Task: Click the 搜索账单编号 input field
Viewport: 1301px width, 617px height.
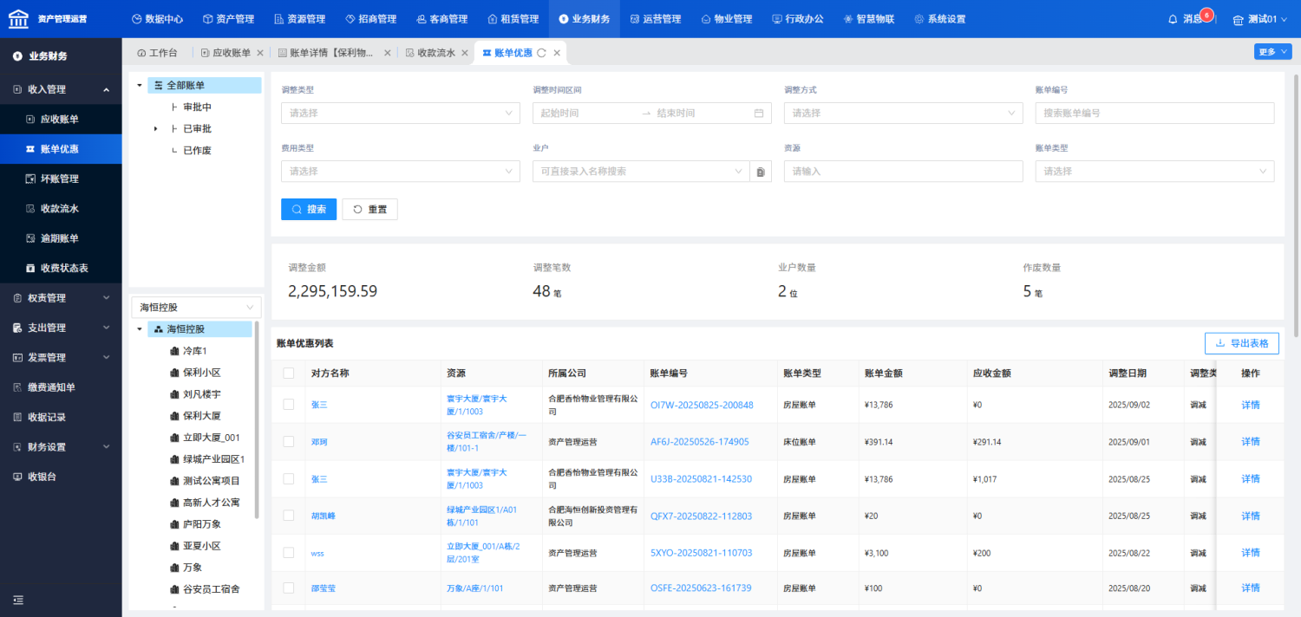Action: 1154,113
